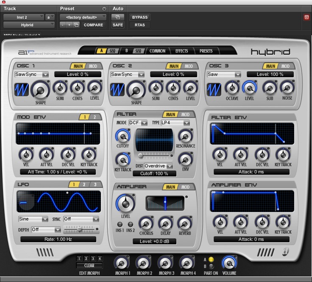This screenshot has height=282, width=312.
Task: Click the RTAS button
Action: click(x=140, y=25)
